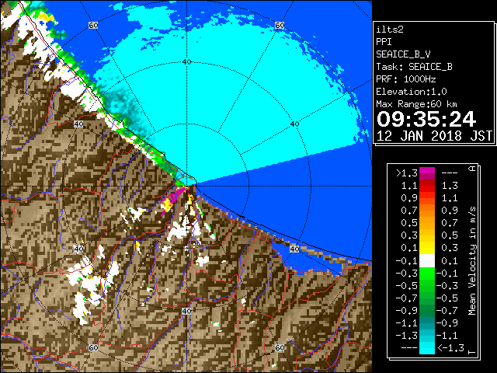Select the 'Mean Velocity in m/s' axis label
497x373 pixels.
pyautogui.click(x=472, y=261)
